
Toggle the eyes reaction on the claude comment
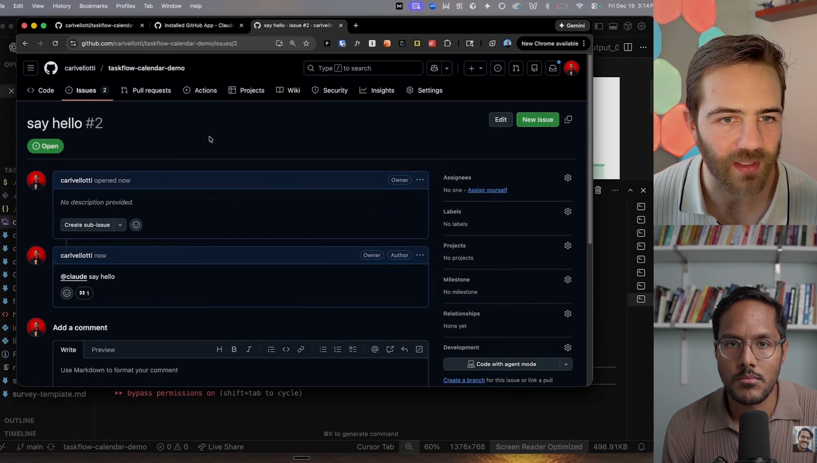pos(84,293)
